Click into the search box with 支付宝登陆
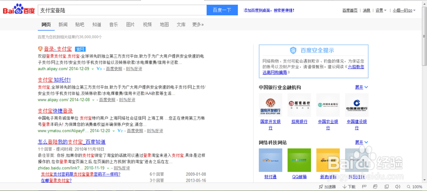 pos(122,10)
